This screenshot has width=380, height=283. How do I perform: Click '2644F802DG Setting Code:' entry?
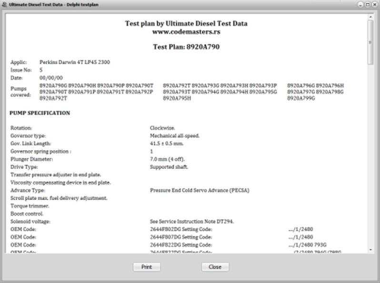(181, 229)
